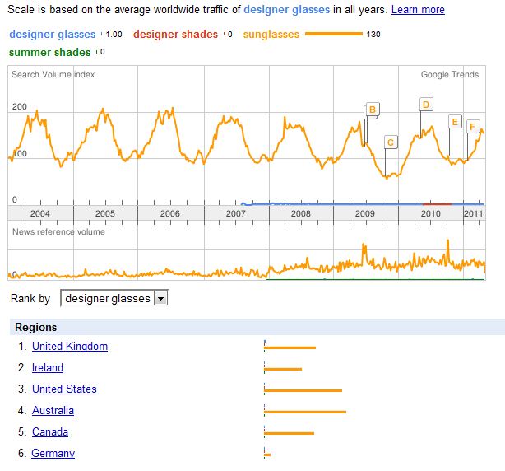Viewport: 505px width, 471px height.
Task: Open the Learn more link
Action: (418, 10)
